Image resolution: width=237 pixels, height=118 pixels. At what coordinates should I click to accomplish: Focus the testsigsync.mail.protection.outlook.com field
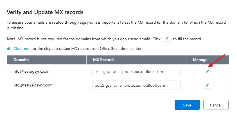pos(136,72)
